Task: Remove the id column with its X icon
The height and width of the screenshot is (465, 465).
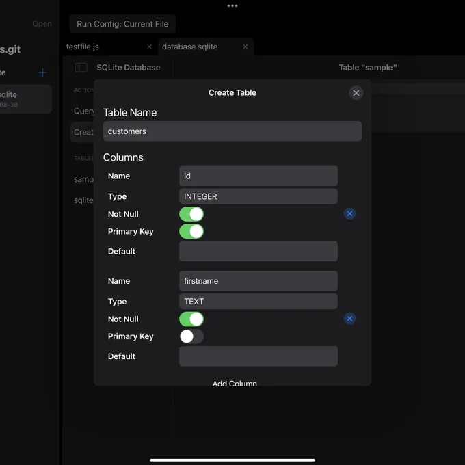Action: (x=349, y=213)
